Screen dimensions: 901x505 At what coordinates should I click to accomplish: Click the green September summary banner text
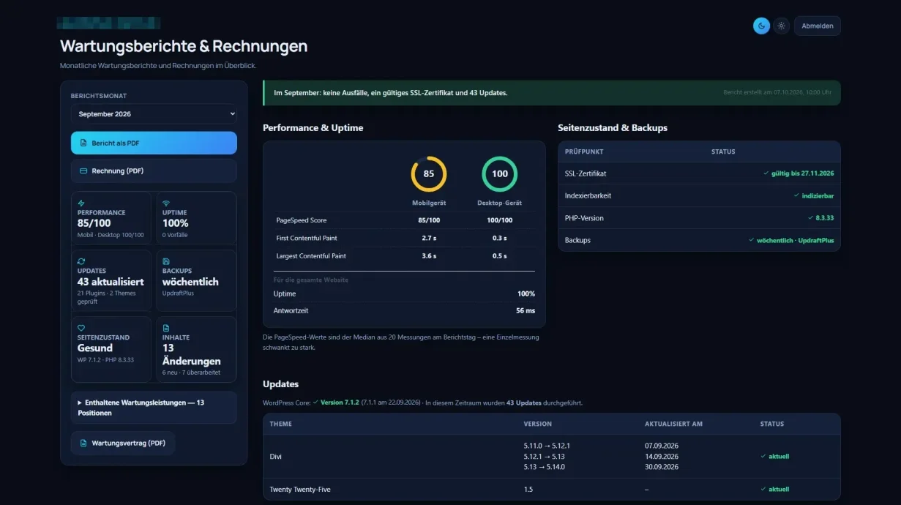(x=390, y=93)
